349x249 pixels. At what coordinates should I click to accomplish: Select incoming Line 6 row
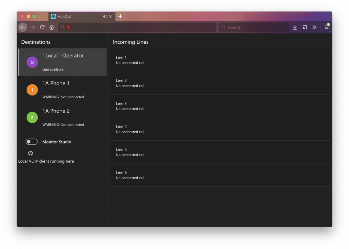tap(220, 175)
